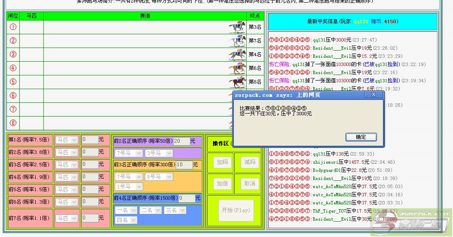Click the horse icon in lane 1
The width and height of the screenshot is (453, 237).
click(237, 27)
